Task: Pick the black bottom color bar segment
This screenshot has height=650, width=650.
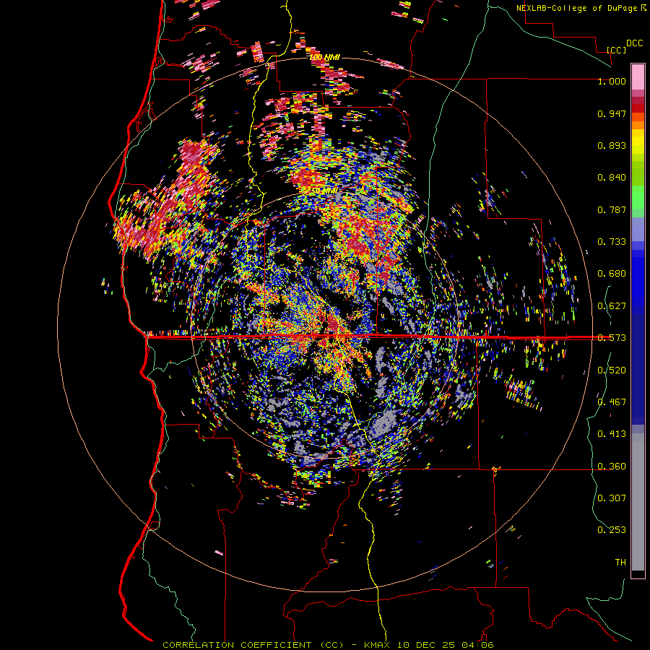Action: (638, 574)
